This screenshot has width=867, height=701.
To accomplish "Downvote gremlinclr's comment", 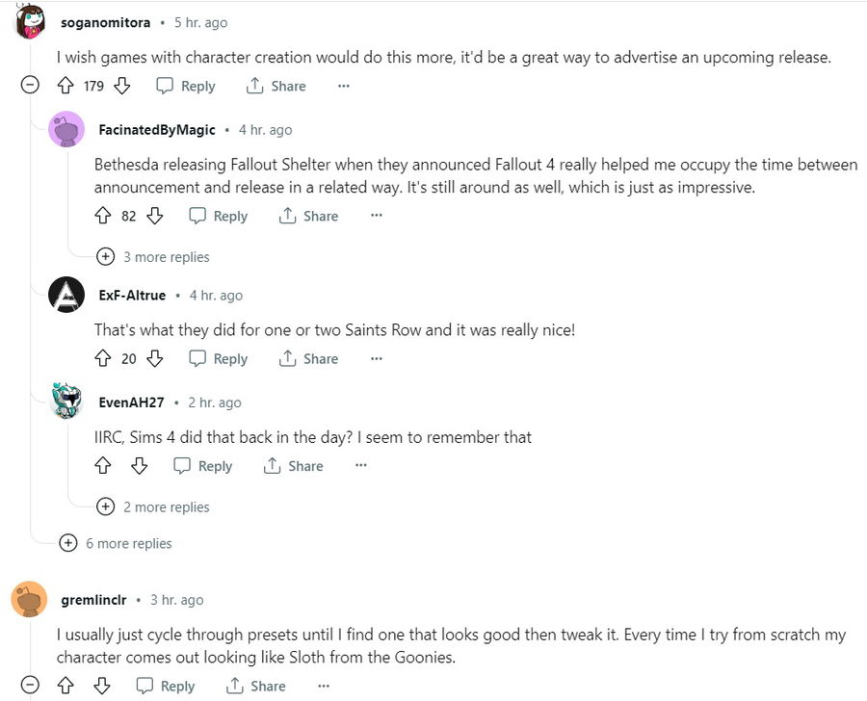I will tap(101, 686).
